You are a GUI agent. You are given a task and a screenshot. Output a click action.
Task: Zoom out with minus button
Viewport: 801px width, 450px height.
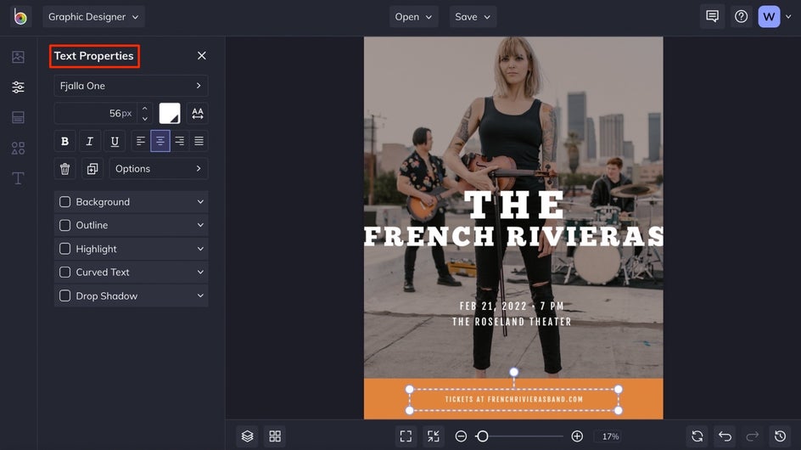(461, 436)
